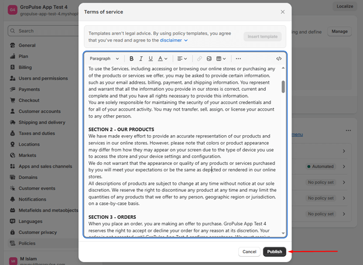
Task: Open the insert table dropdown
Action: 221,58
